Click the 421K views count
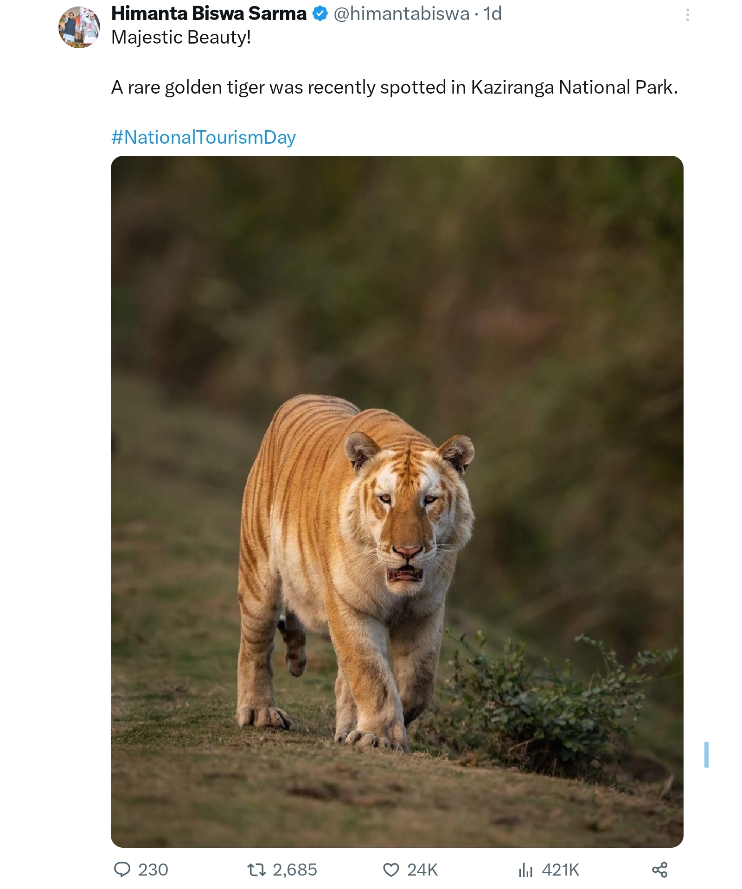742x889 pixels. (561, 870)
